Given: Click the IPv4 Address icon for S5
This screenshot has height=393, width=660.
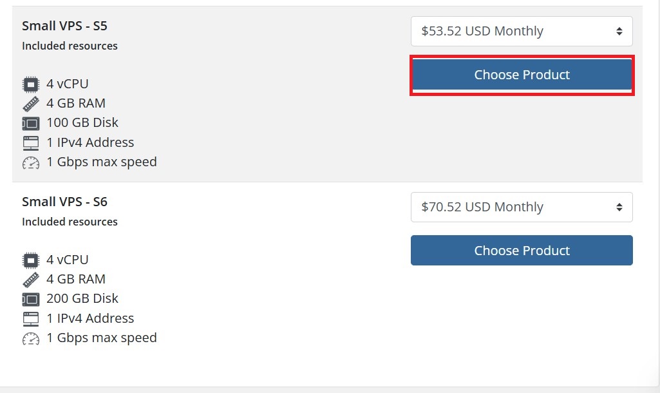Looking at the screenshot, I should 31,143.
